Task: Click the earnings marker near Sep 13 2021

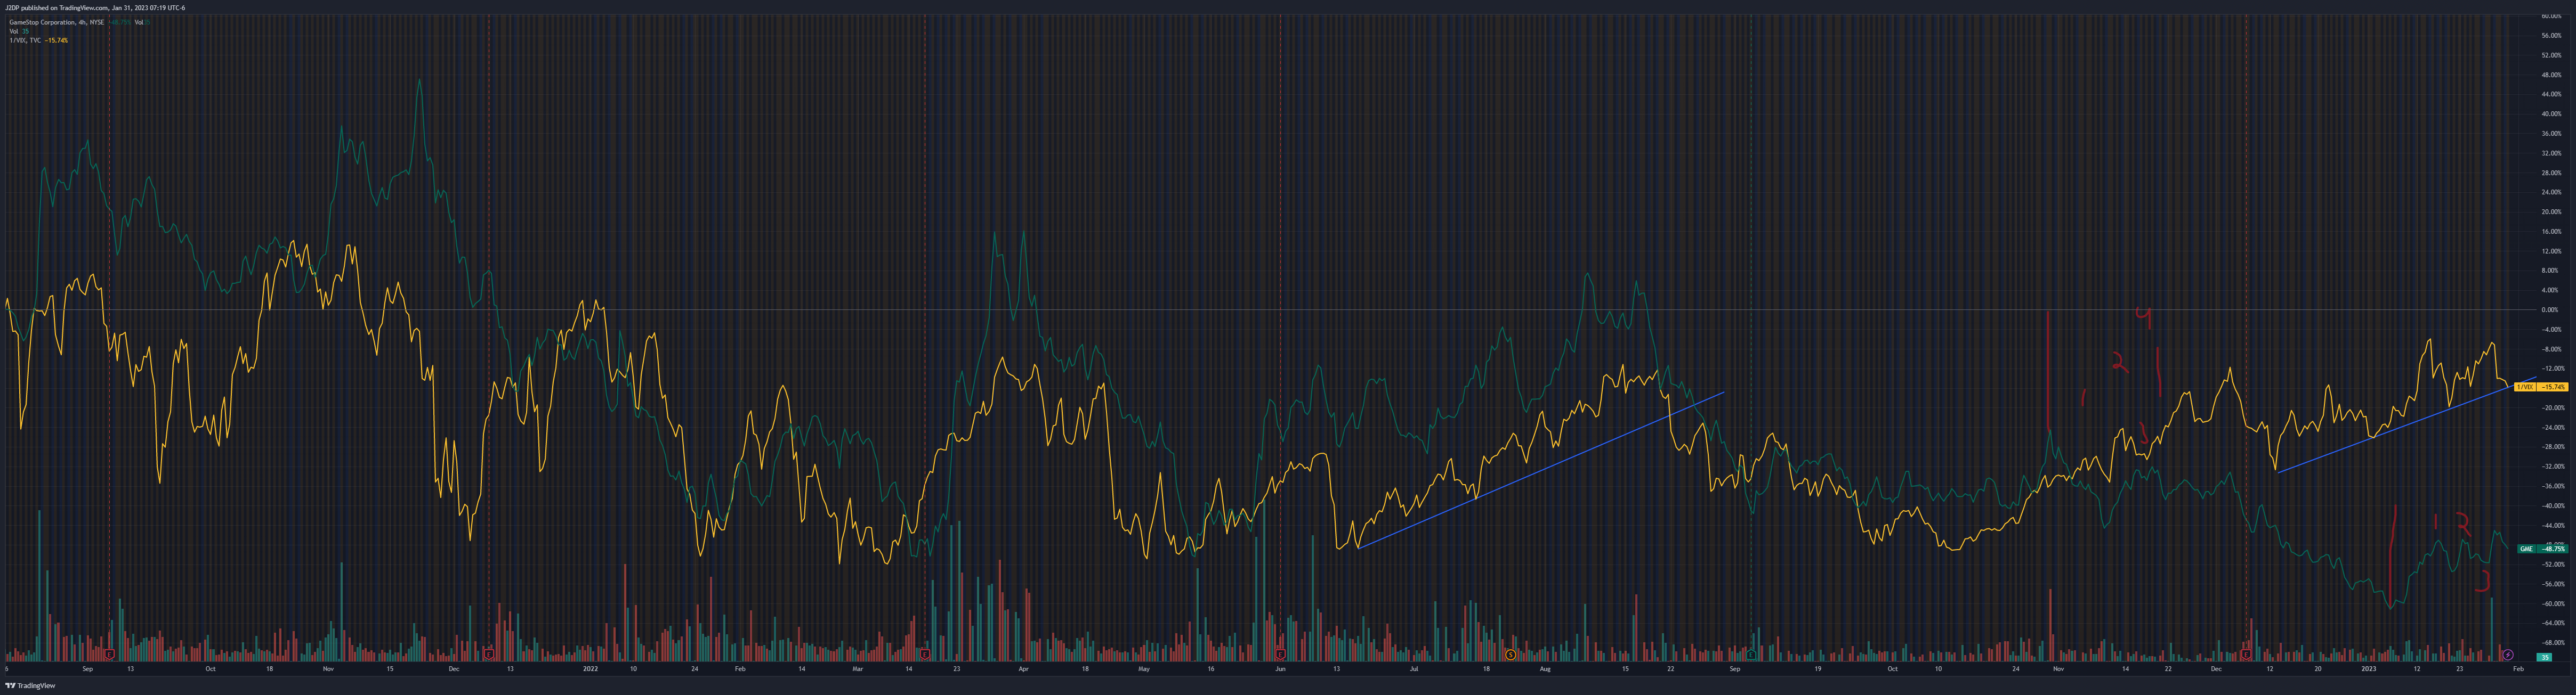Action: coord(110,655)
